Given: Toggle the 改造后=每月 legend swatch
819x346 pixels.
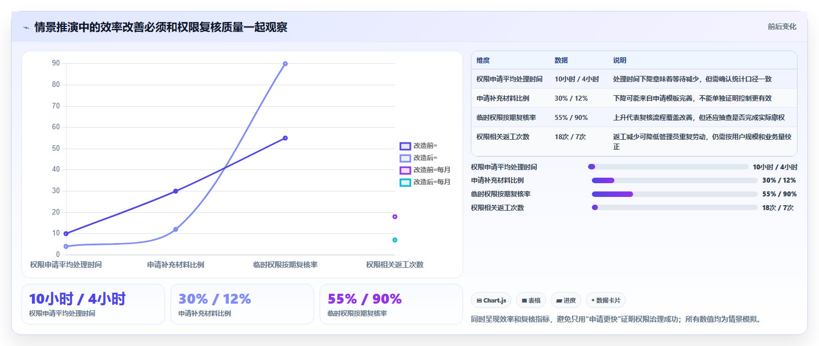Looking at the screenshot, I should (x=405, y=182).
